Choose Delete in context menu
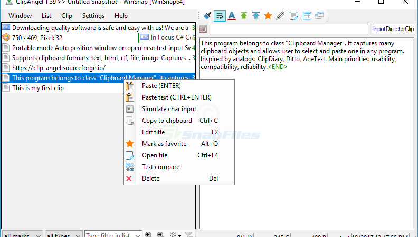 [x=179, y=179]
